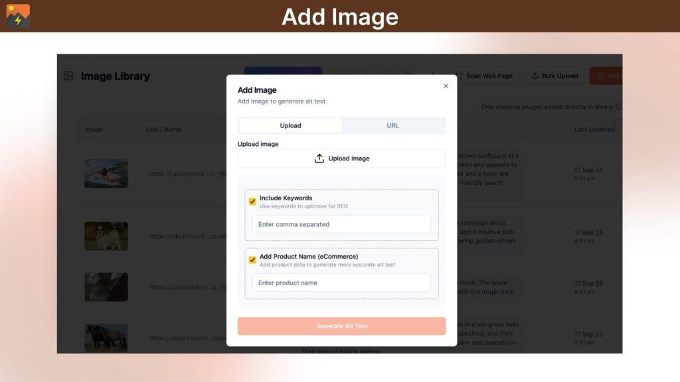This screenshot has width=680, height=382.
Task: Click the plus icon on the orange Add button
Action: click(601, 76)
